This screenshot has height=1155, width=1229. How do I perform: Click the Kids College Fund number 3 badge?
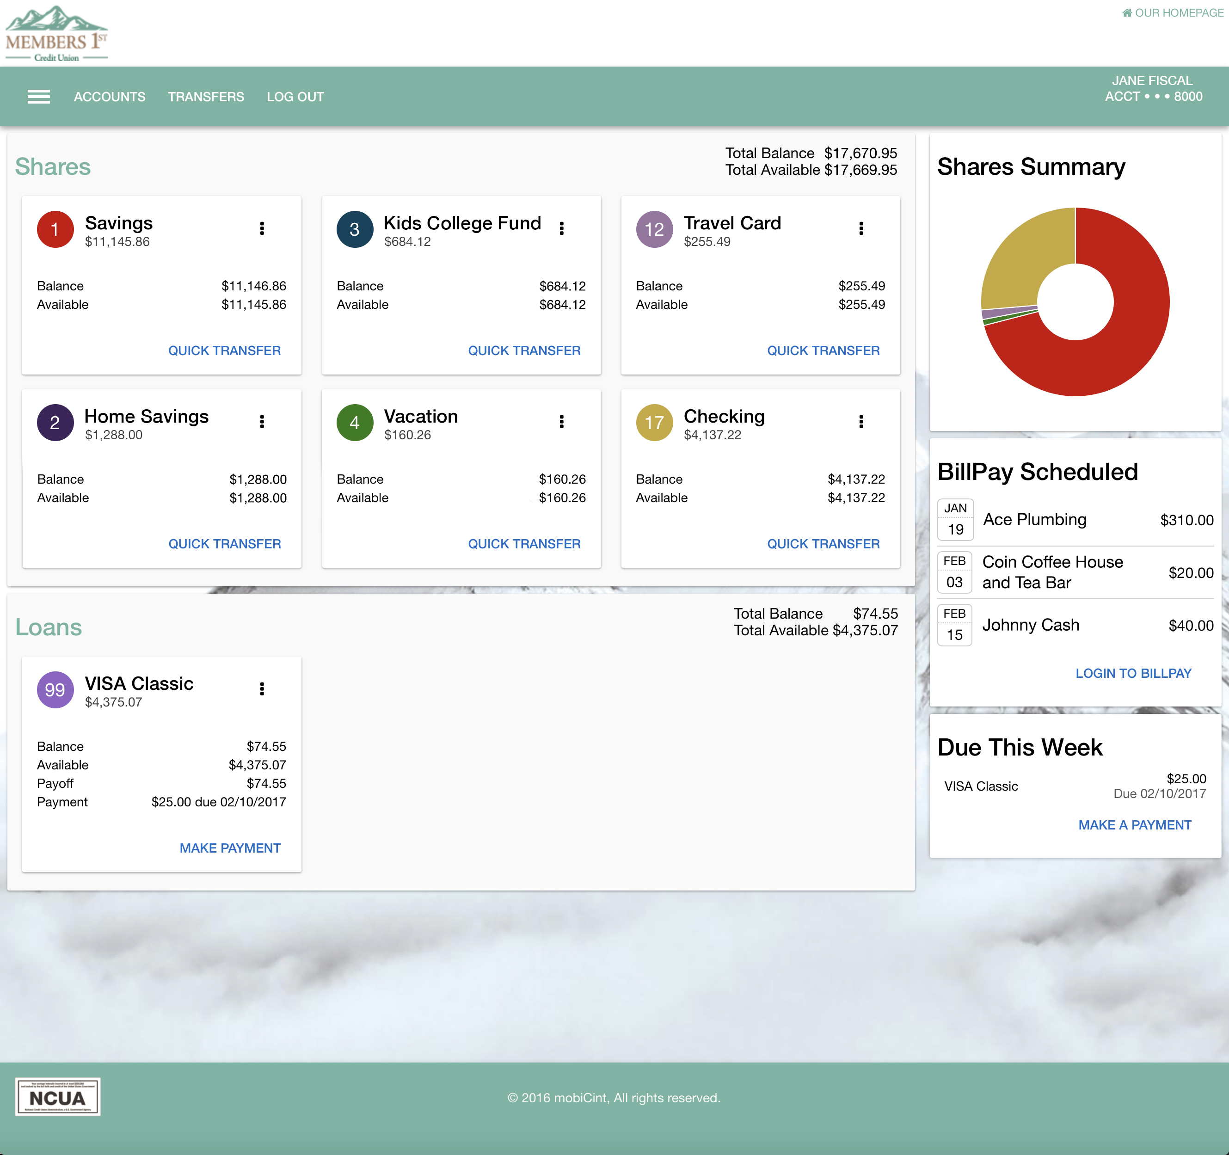pyautogui.click(x=355, y=229)
